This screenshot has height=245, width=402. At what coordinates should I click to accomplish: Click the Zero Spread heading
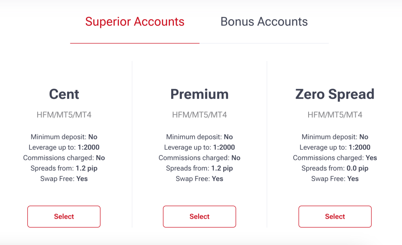pyautogui.click(x=335, y=94)
